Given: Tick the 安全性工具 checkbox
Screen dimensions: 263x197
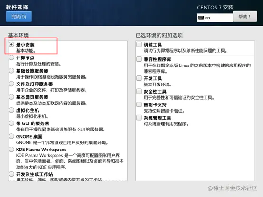Looking at the screenshot, I should [x=139, y=91].
